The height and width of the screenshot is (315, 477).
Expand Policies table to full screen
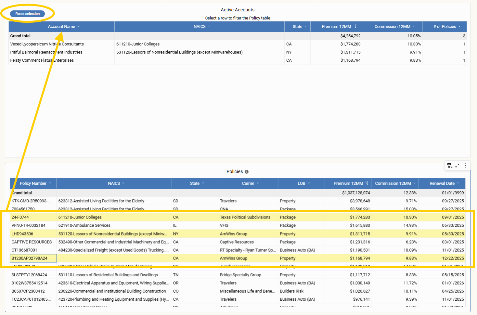click(x=457, y=166)
